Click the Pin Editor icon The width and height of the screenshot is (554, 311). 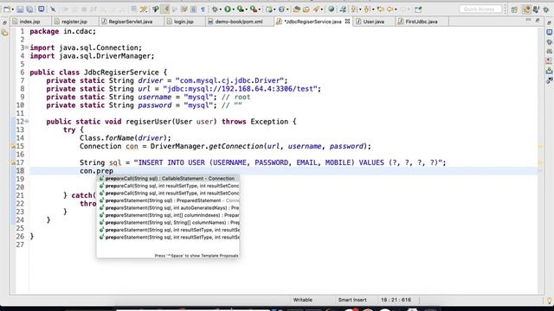pos(418,10)
